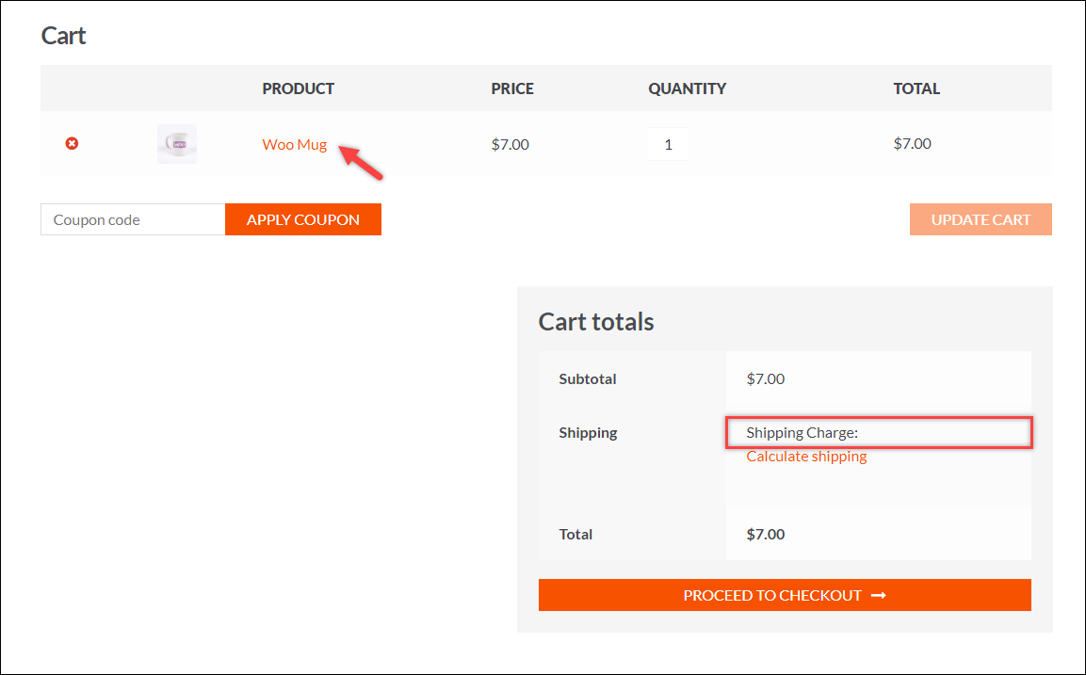Click the Subtotal amount $7.00
The height and width of the screenshot is (675, 1086).
coord(766,378)
